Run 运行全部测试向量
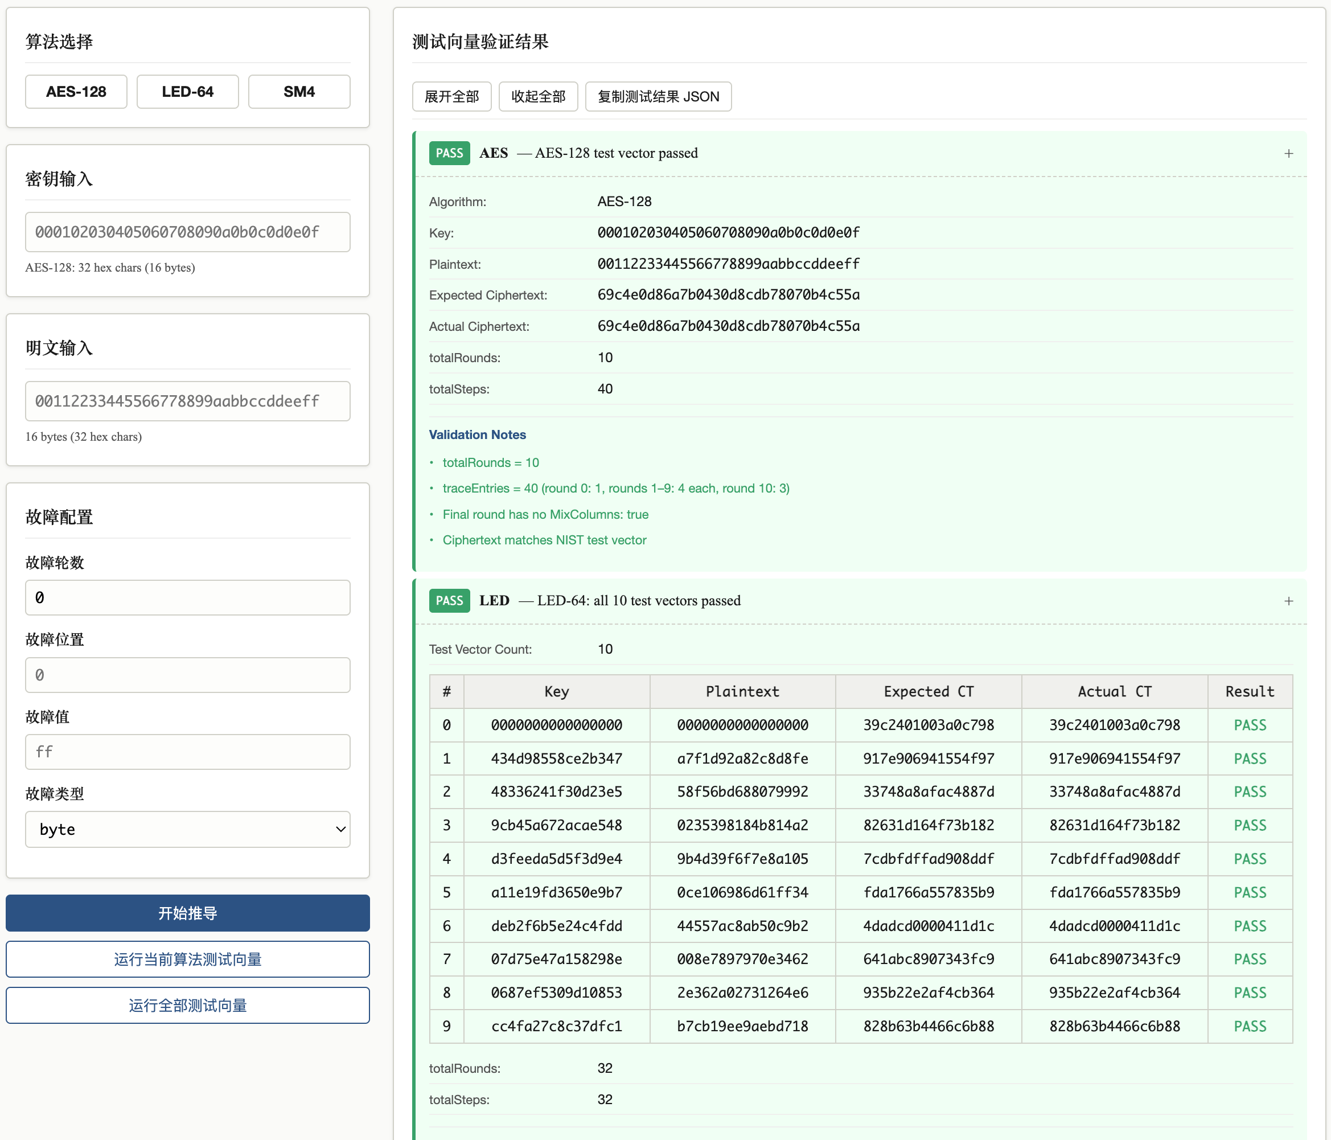Screen dimensions: 1331x1140 coord(187,1005)
